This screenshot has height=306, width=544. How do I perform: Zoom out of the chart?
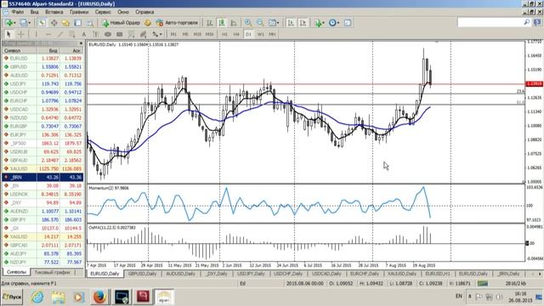pos(260,23)
